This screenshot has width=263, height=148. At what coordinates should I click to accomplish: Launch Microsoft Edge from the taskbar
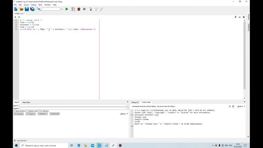(78, 146)
